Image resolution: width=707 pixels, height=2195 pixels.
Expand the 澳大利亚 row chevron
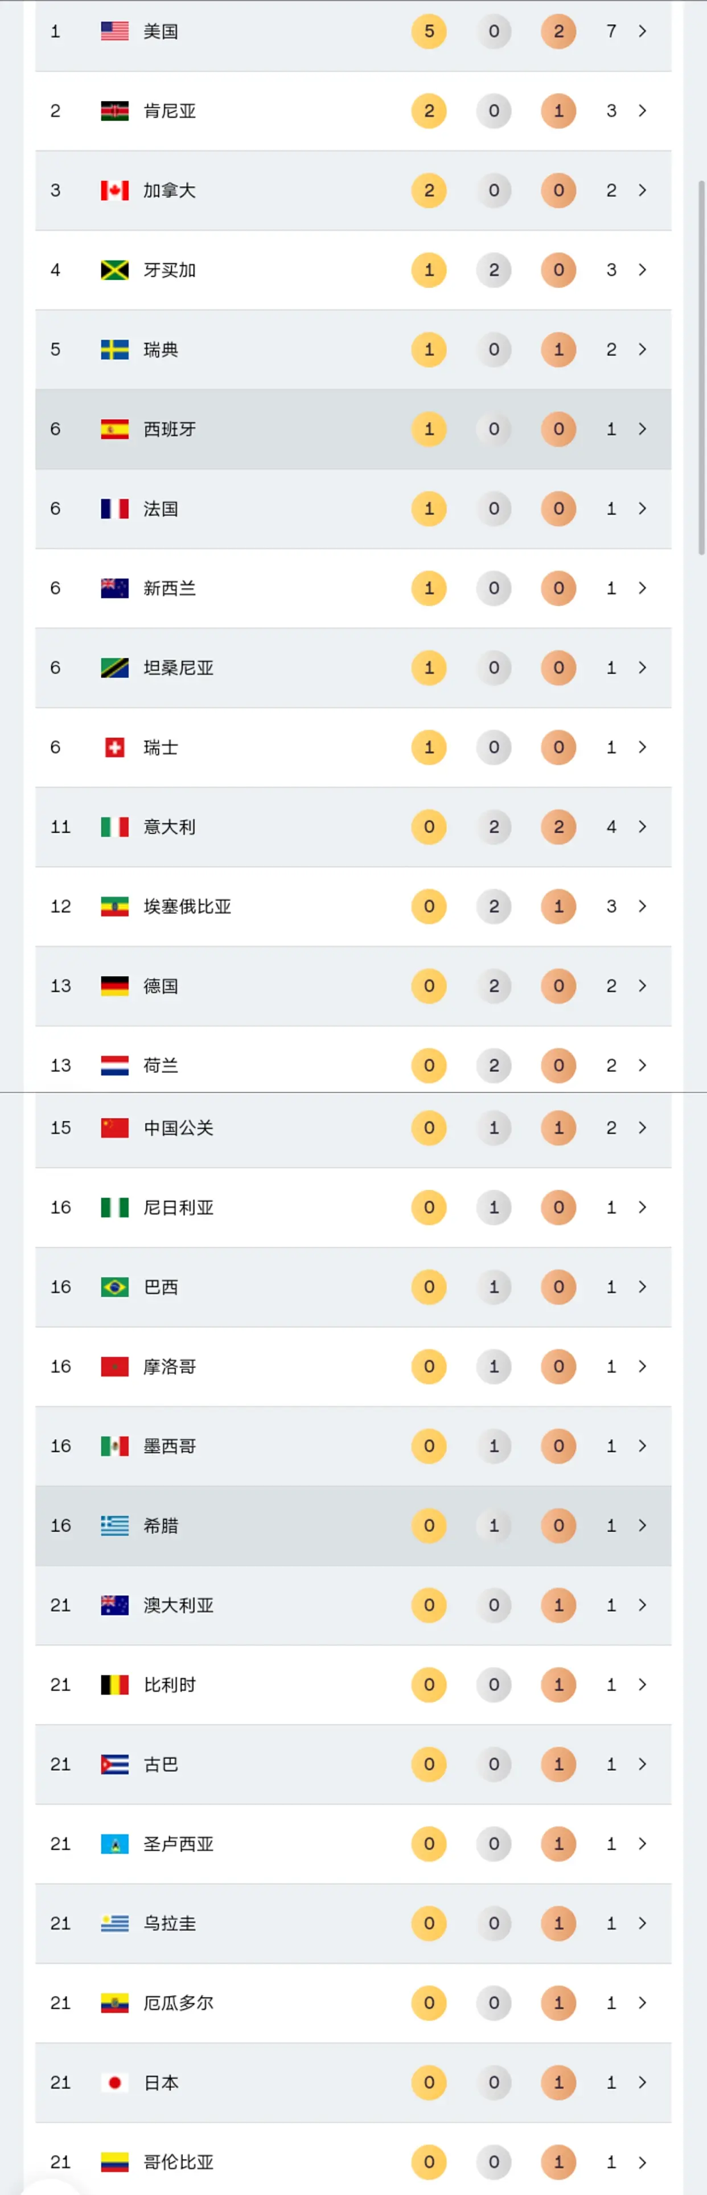642,1604
